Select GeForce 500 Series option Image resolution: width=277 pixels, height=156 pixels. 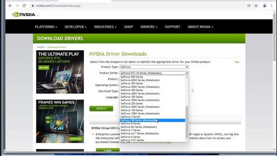[x=152, y=84]
